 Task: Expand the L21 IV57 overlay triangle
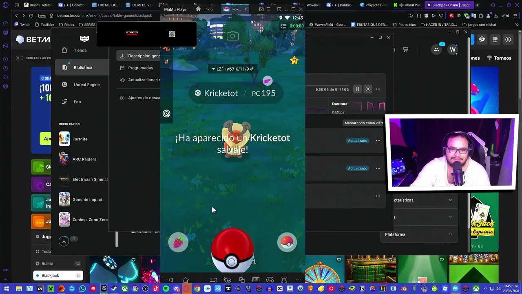(213, 69)
